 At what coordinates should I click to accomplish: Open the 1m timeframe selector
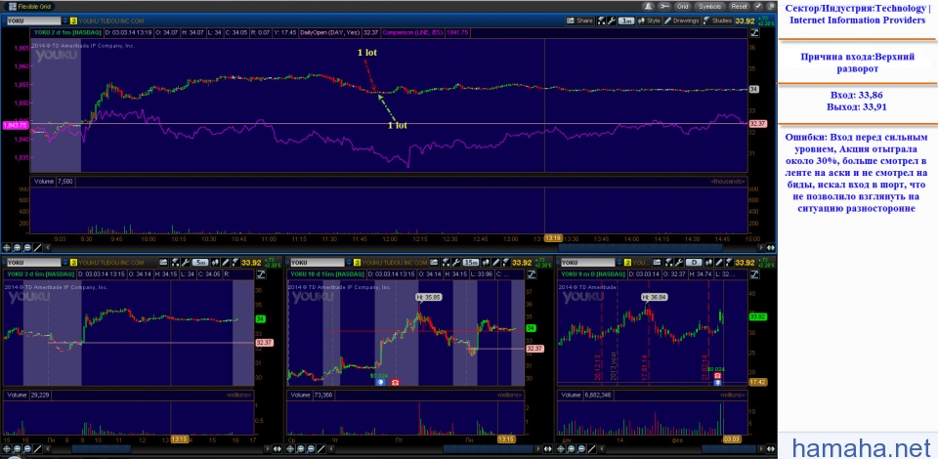pos(626,21)
